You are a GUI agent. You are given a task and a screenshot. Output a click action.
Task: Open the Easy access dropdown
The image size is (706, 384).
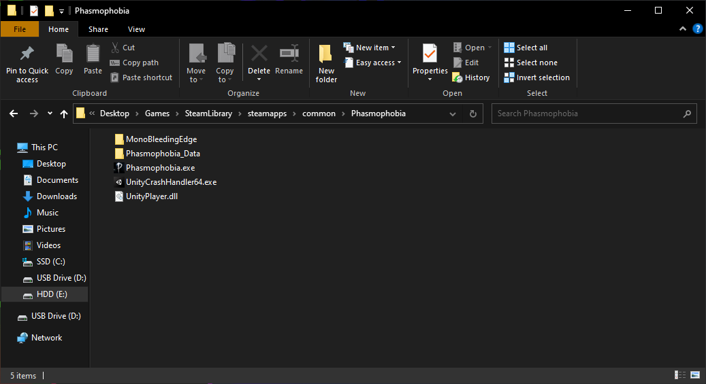click(373, 63)
